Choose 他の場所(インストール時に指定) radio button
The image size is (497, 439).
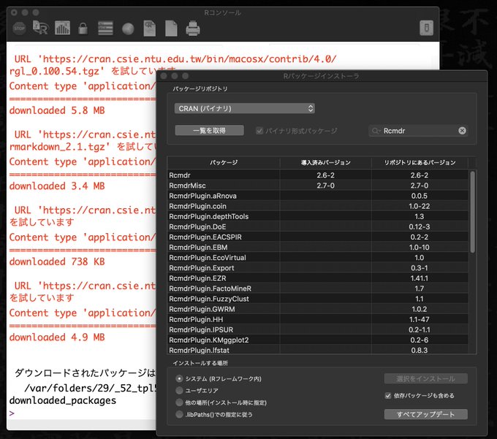(179, 402)
